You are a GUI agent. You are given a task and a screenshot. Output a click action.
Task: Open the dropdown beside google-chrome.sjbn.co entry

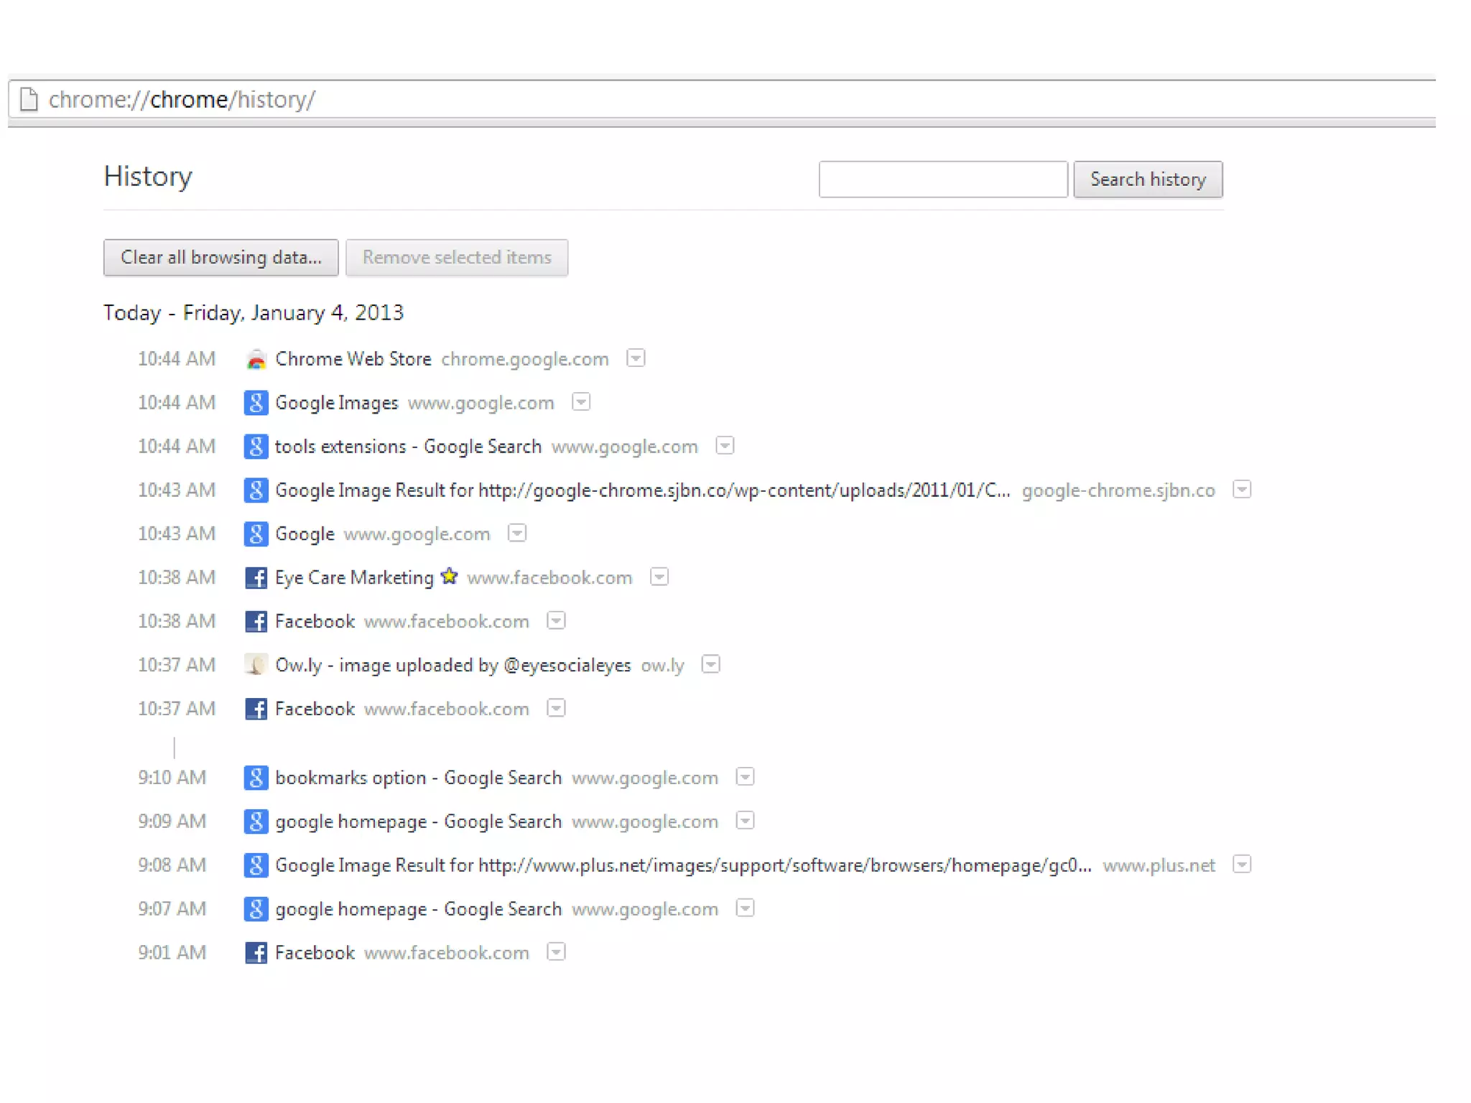point(1242,490)
